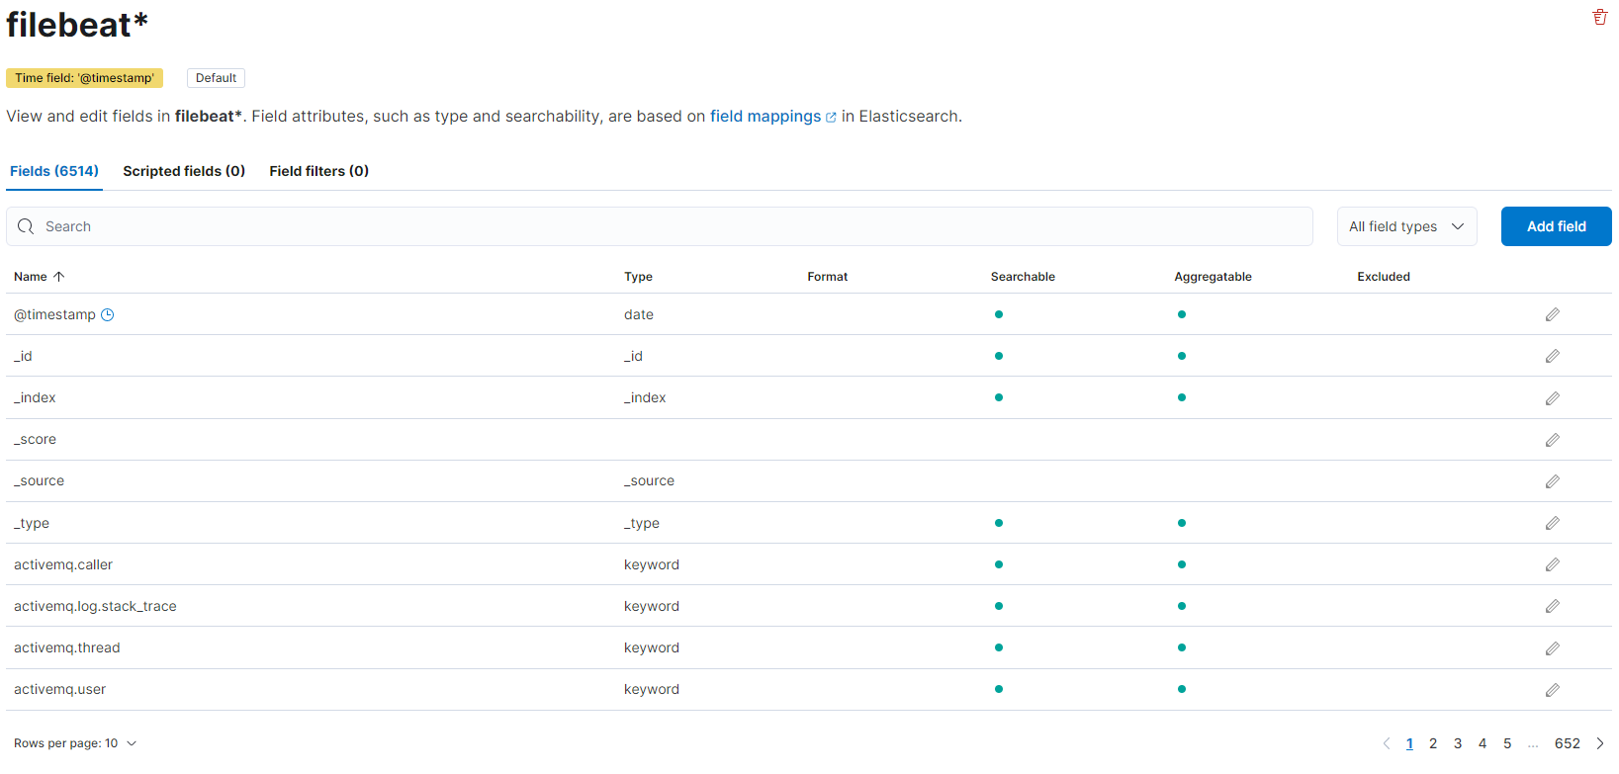Switch to the Fields (6514) tab
This screenshot has width=1619, height=774.
[x=54, y=171]
